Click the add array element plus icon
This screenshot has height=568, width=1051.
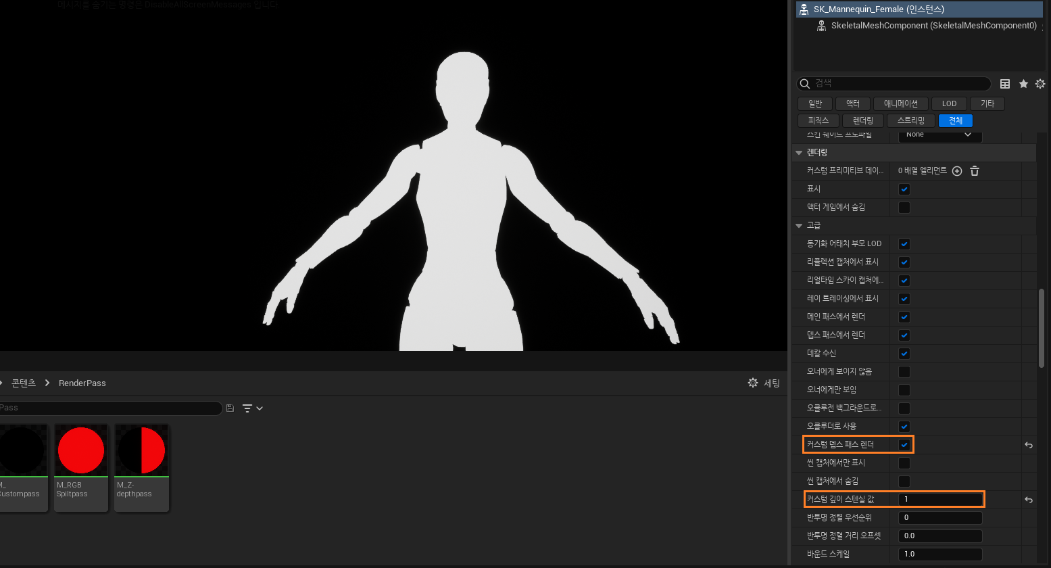pyautogui.click(x=957, y=171)
